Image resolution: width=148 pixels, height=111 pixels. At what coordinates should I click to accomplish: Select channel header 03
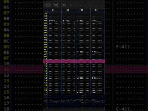tap(82, 10)
